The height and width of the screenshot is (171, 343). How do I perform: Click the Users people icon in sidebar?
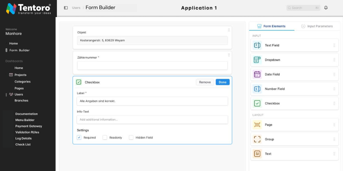(x=11, y=95)
